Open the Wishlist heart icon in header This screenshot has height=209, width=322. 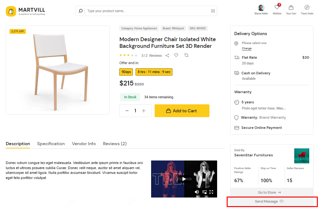(x=277, y=8)
